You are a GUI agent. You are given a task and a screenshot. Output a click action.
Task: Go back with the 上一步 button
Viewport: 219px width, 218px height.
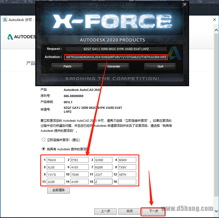point(105,211)
